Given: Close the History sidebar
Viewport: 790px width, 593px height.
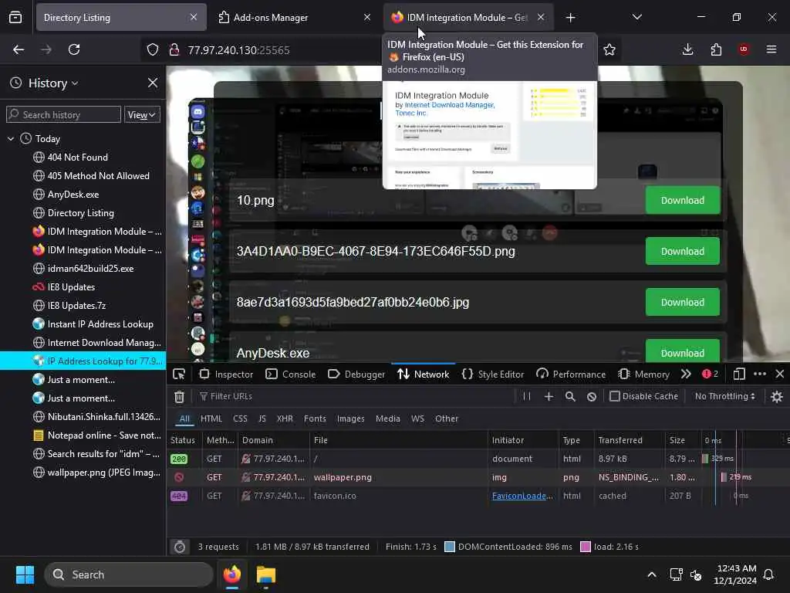Looking at the screenshot, I should 153,83.
